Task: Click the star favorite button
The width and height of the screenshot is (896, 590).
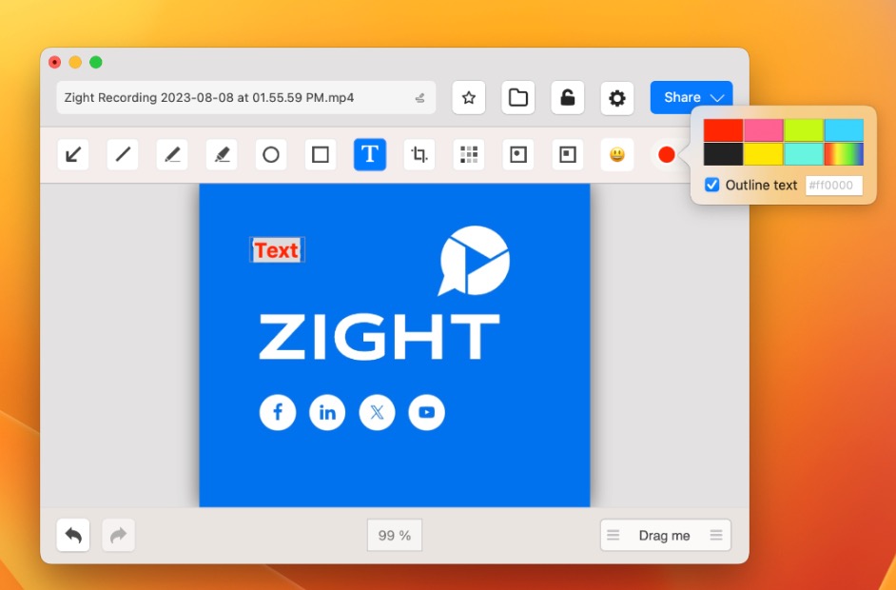Action: tap(469, 98)
